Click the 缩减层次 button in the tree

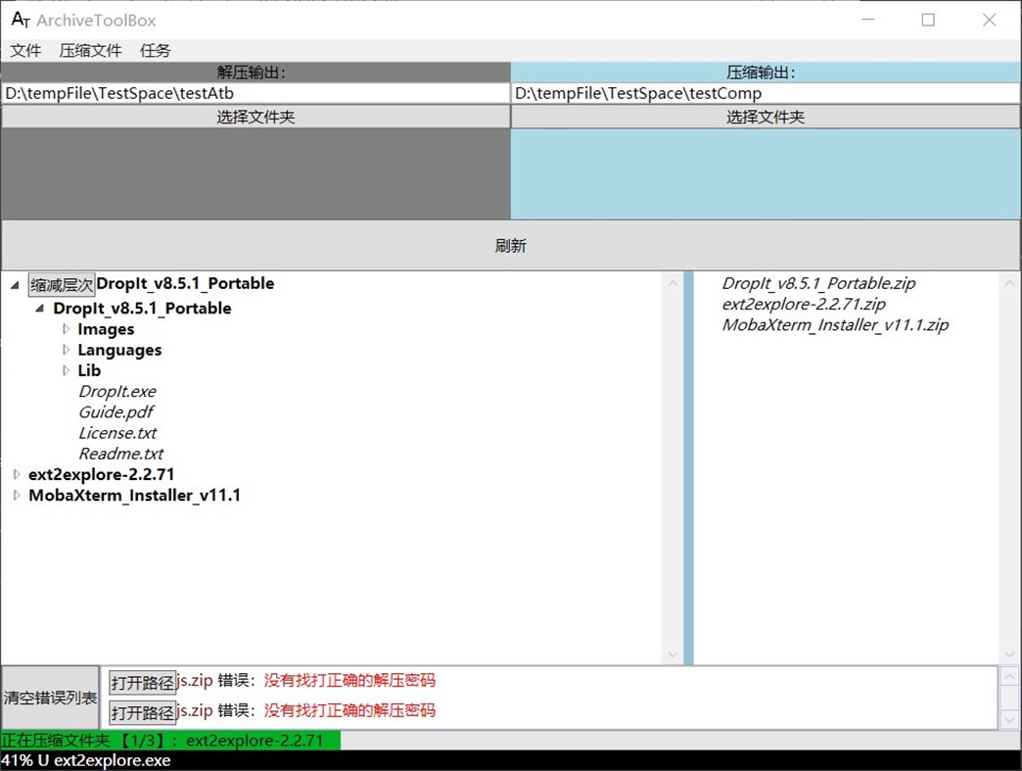(60, 283)
